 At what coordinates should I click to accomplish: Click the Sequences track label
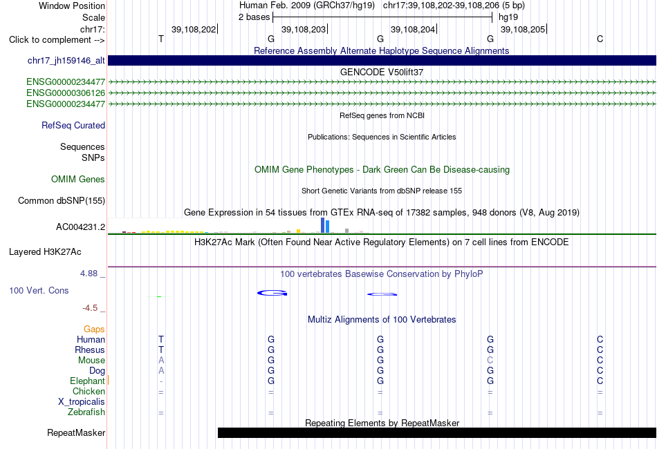(x=82, y=147)
